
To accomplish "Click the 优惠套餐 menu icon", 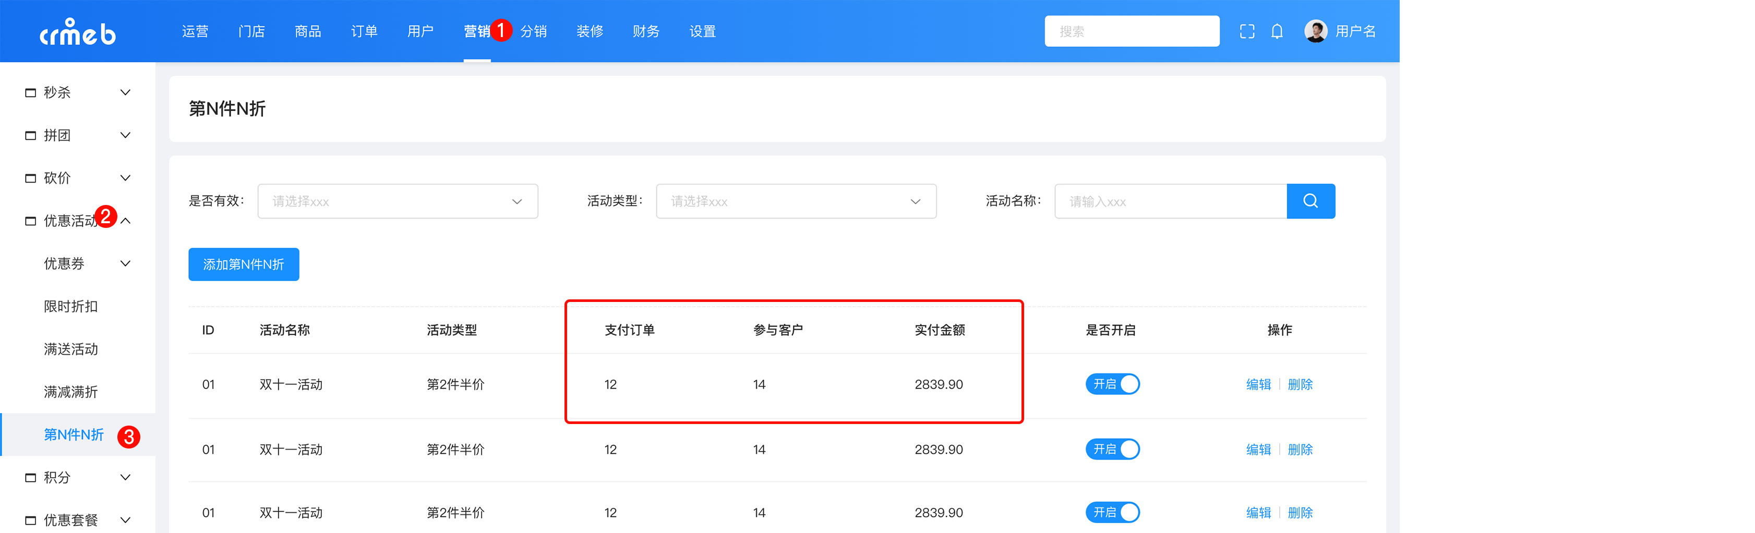I will 31,521.
